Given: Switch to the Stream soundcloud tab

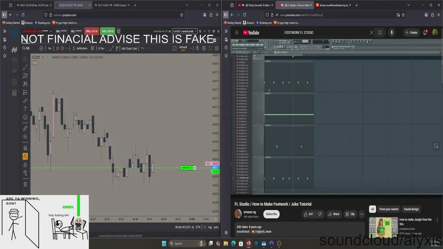Looking at the screenshot, I should click(334, 5).
